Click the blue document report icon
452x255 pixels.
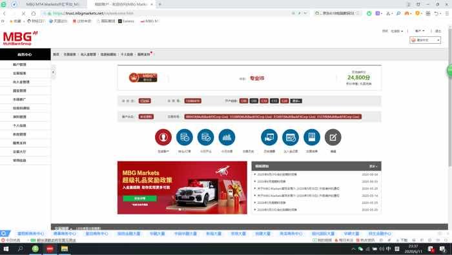coord(312,138)
